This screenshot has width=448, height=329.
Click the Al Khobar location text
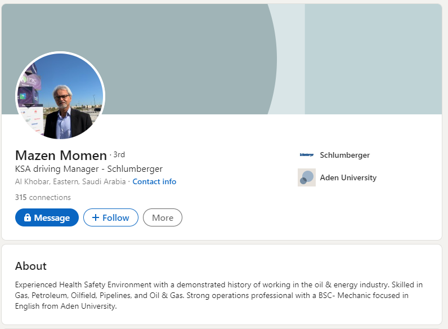[70, 181]
